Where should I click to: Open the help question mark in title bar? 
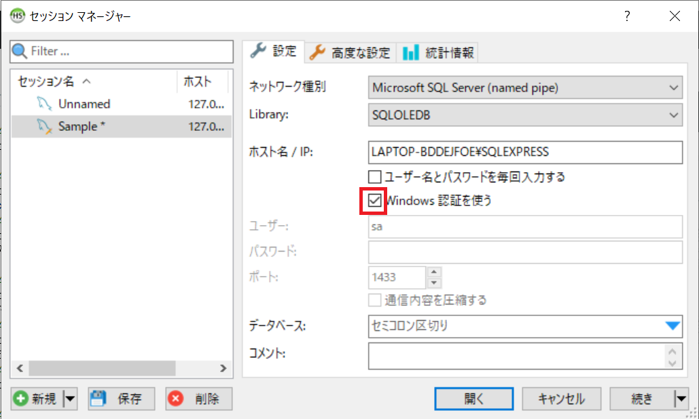tap(627, 16)
